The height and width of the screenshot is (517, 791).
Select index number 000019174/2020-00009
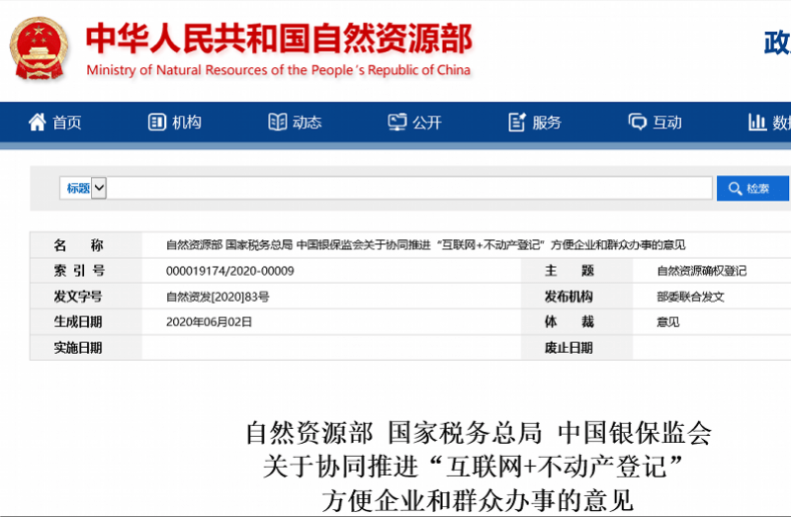(x=230, y=271)
